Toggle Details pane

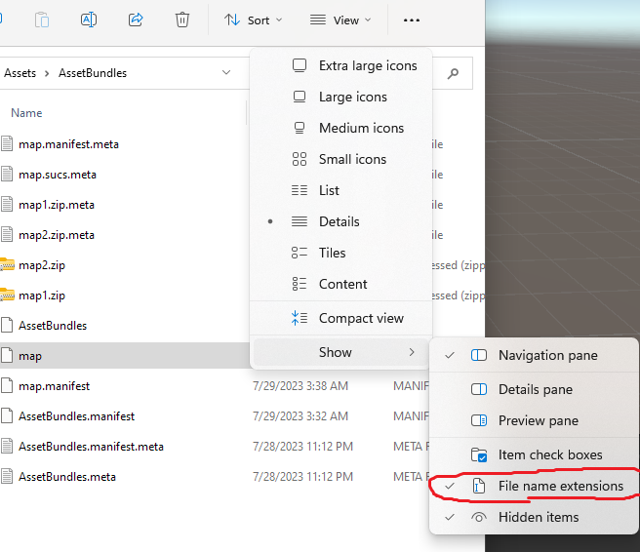(x=534, y=390)
